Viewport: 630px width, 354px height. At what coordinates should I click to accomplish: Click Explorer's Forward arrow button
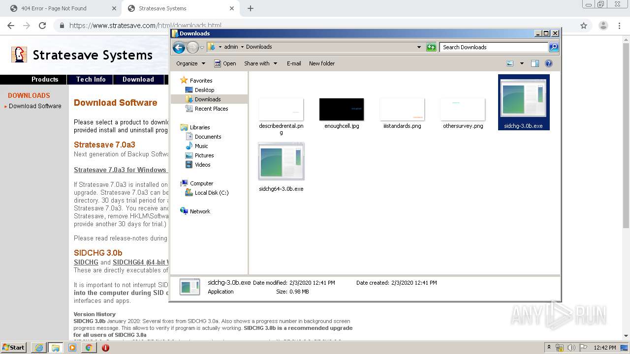coord(192,47)
